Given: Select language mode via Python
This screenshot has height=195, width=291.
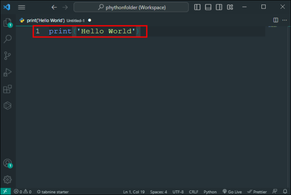Looking at the screenshot, I should tap(210, 192).
